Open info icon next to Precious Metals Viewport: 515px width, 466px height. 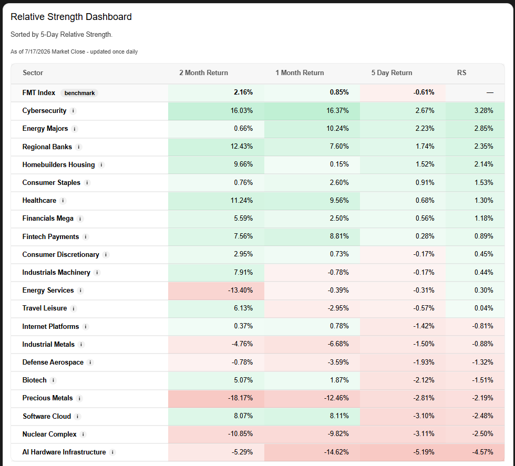point(79,398)
